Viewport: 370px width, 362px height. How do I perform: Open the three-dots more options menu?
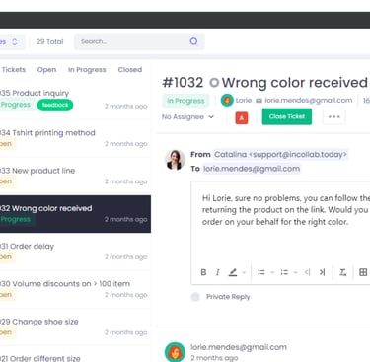coord(333,116)
